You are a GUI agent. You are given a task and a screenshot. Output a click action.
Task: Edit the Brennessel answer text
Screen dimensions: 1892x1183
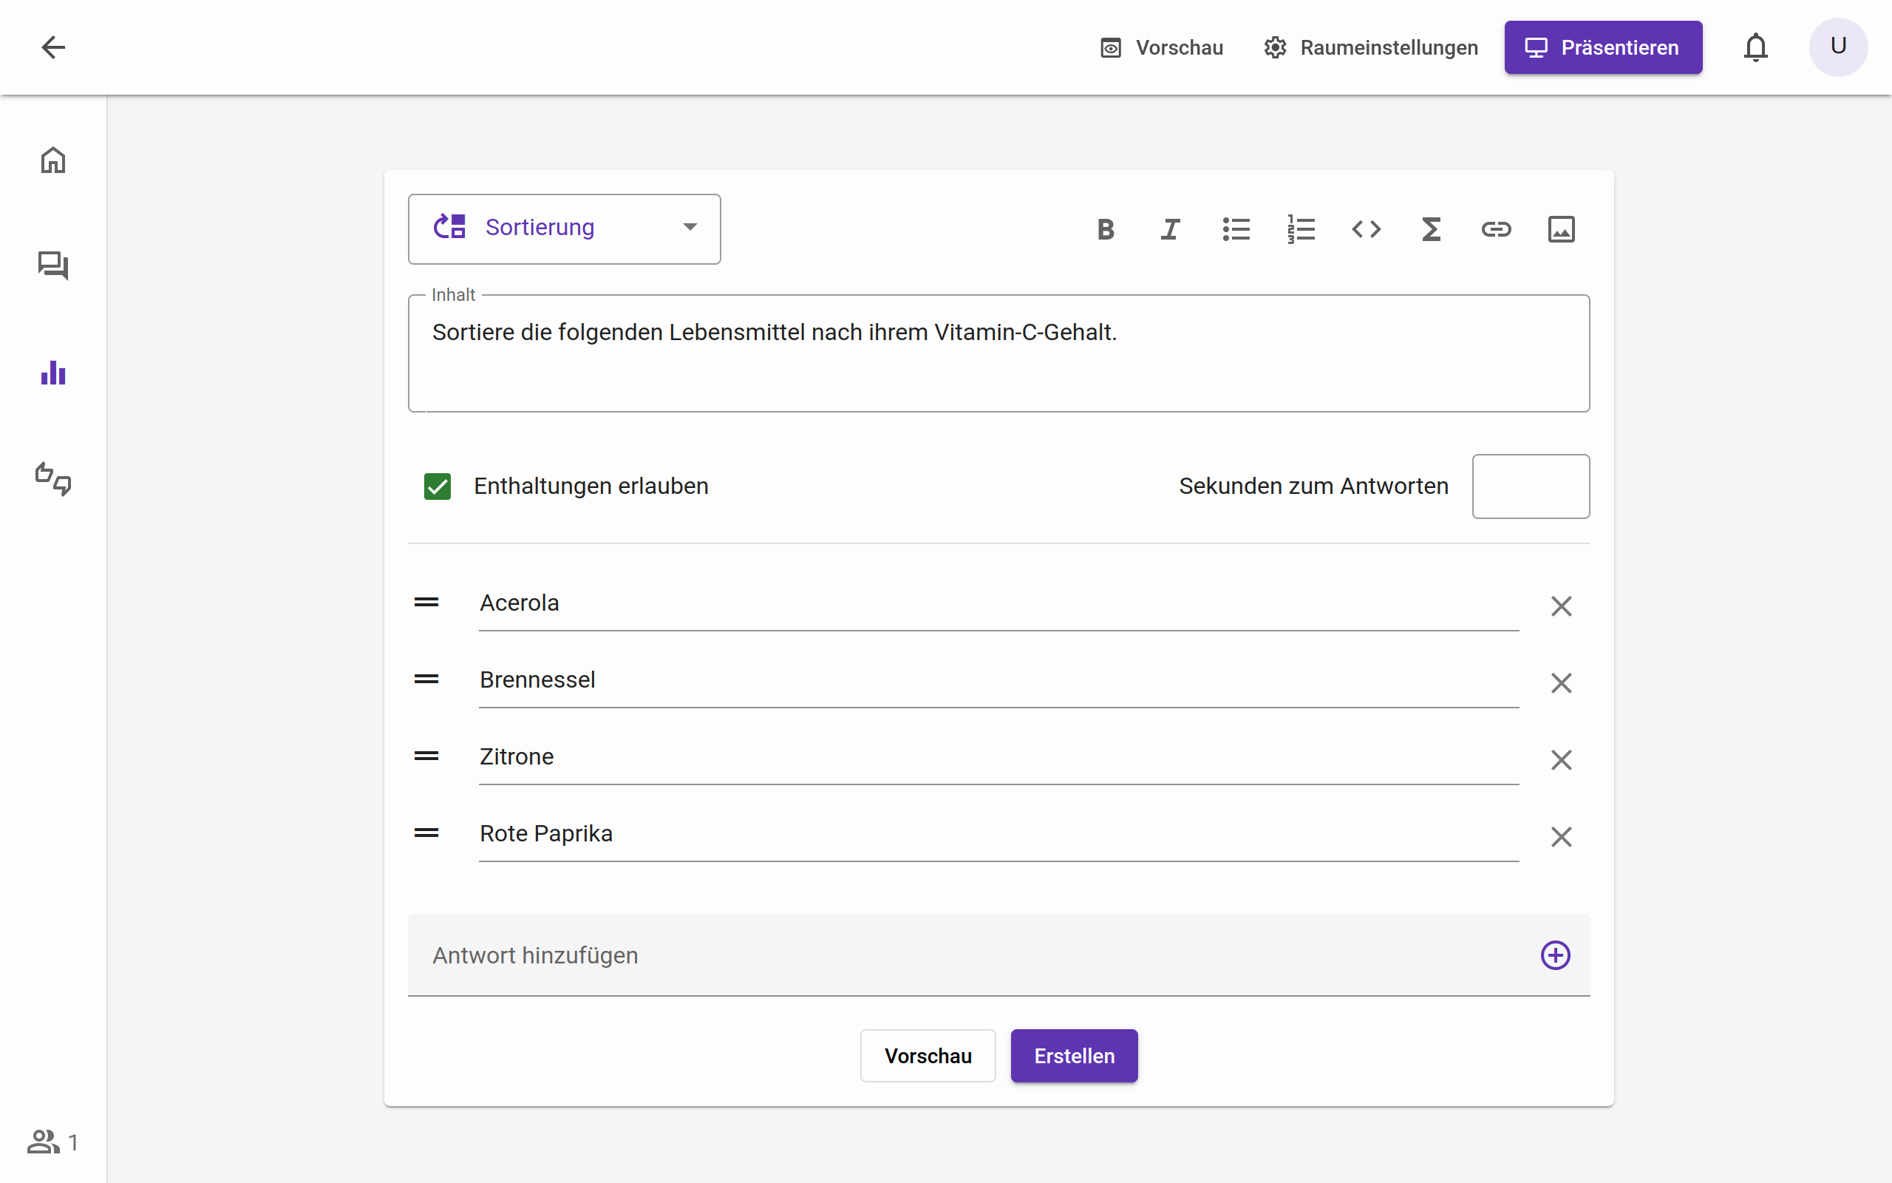[x=998, y=680]
